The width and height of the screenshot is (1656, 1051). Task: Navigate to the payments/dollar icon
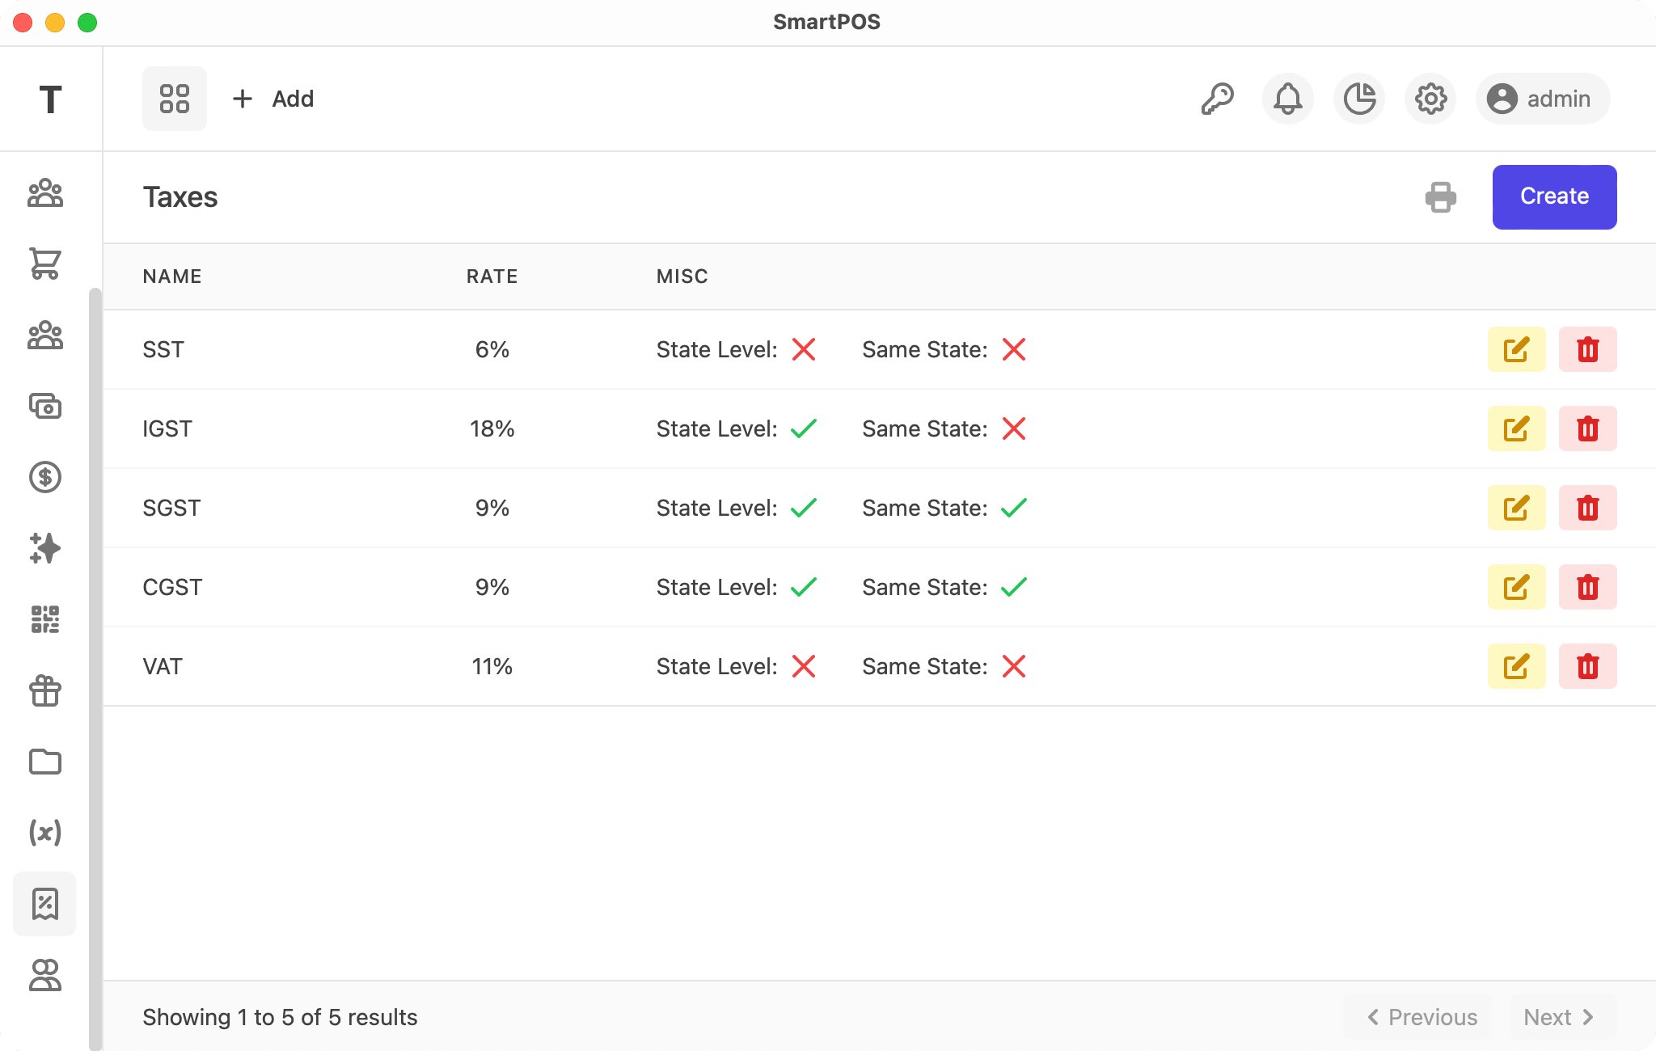coord(44,477)
